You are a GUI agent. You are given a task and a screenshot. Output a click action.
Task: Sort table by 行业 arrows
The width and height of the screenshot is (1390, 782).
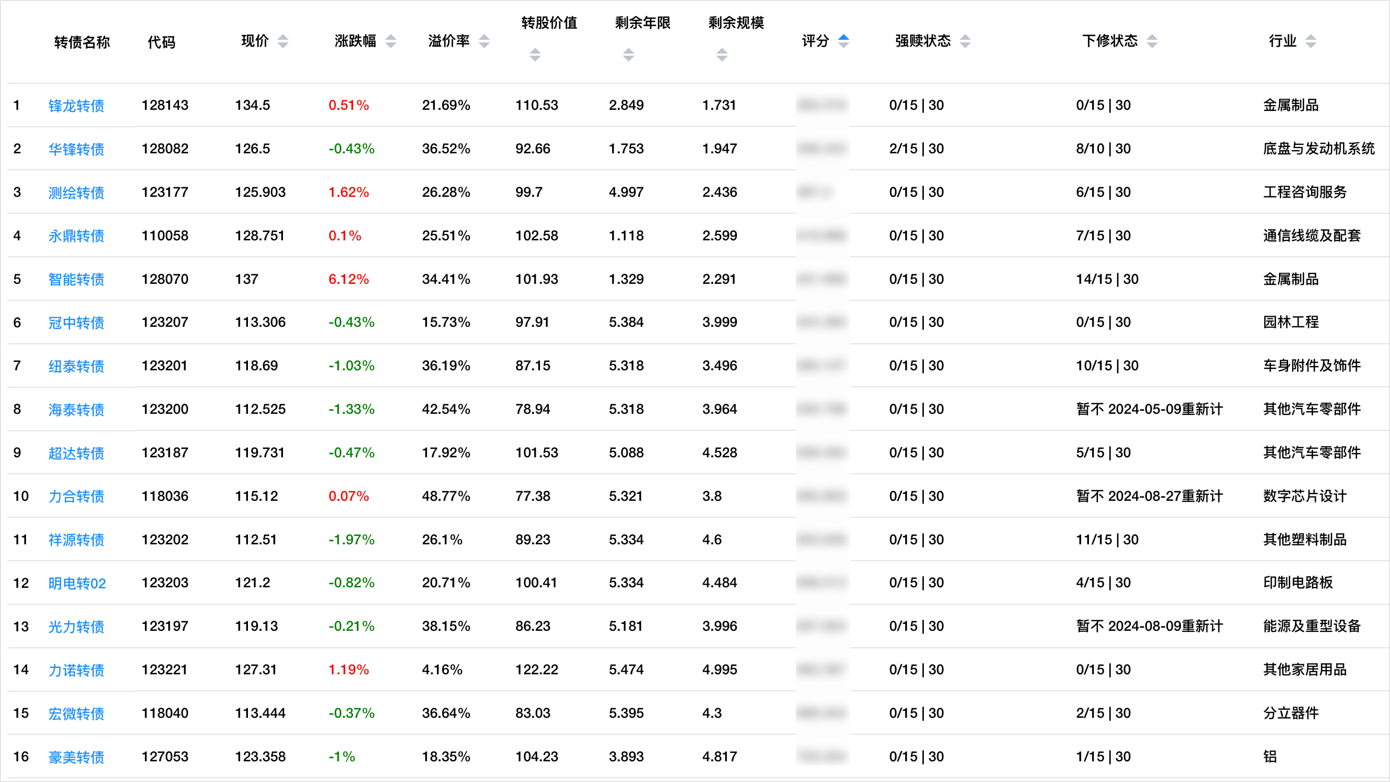pos(1311,41)
